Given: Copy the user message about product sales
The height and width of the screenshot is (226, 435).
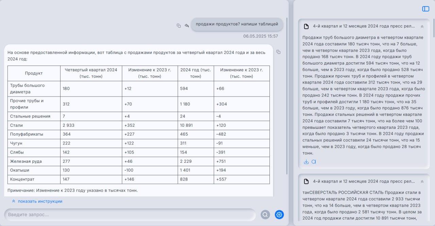Looking at the screenshot, I should 179,25.
